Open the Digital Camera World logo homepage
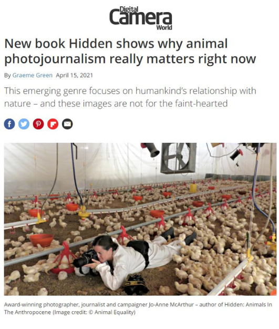The image size is (279, 329). [141, 18]
